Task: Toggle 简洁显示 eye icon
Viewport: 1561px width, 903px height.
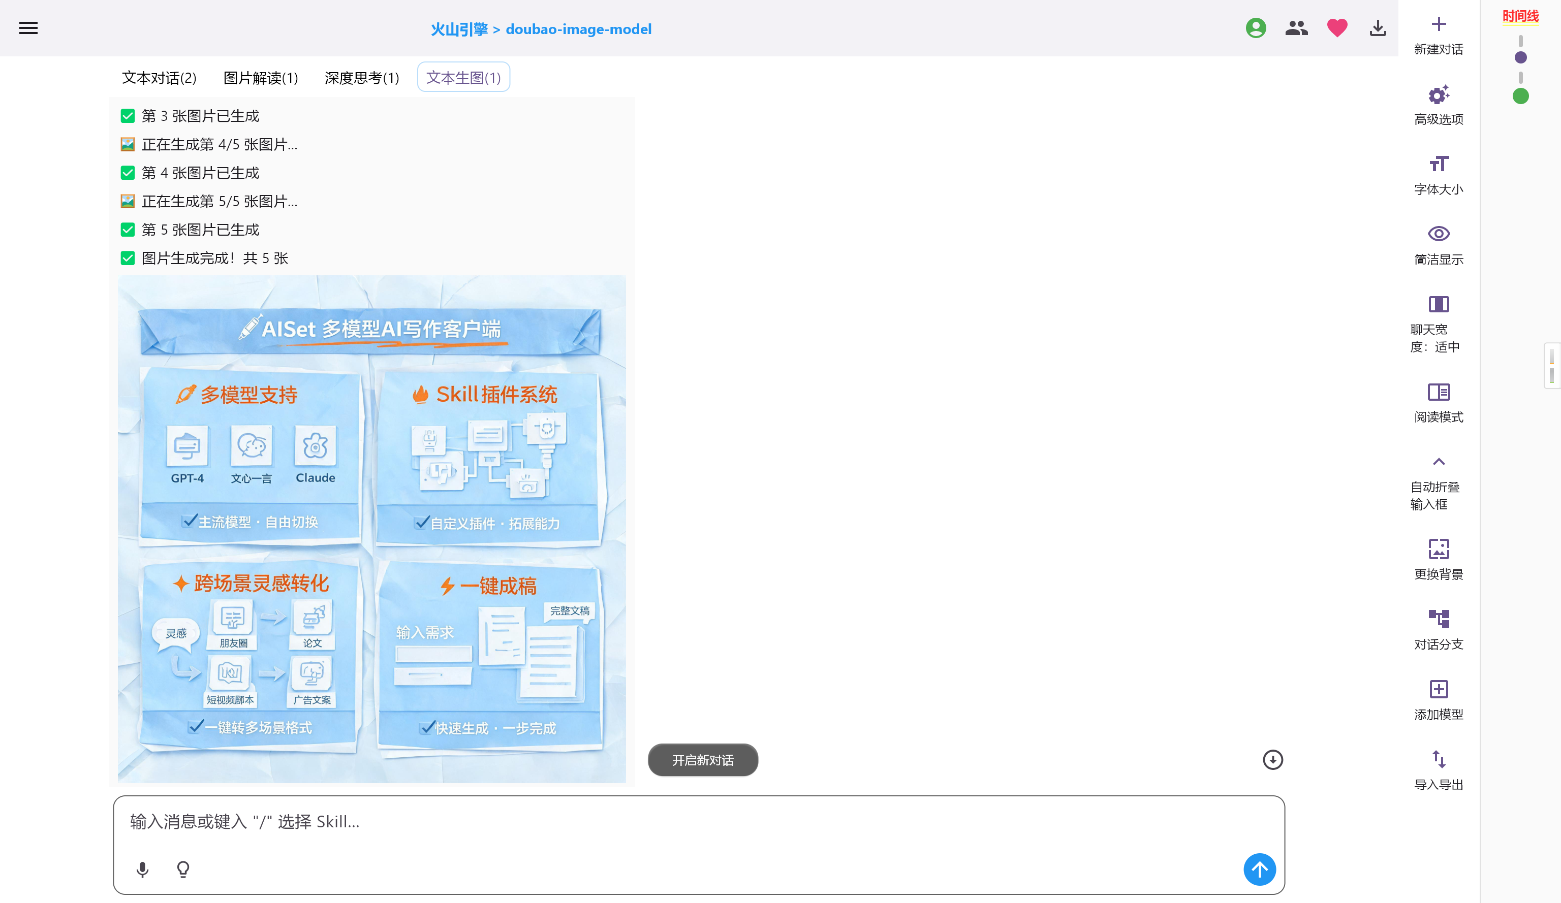Action: click(x=1439, y=246)
